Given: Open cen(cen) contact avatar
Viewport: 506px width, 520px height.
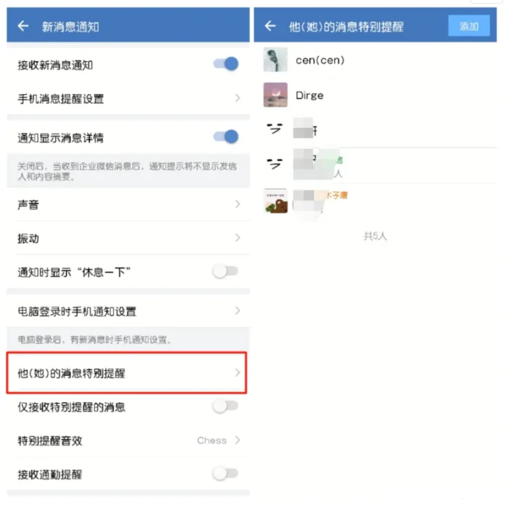Looking at the screenshot, I should coord(275,60).
